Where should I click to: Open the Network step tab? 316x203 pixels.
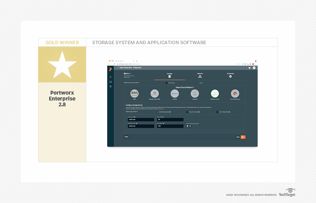pos(200,75)
